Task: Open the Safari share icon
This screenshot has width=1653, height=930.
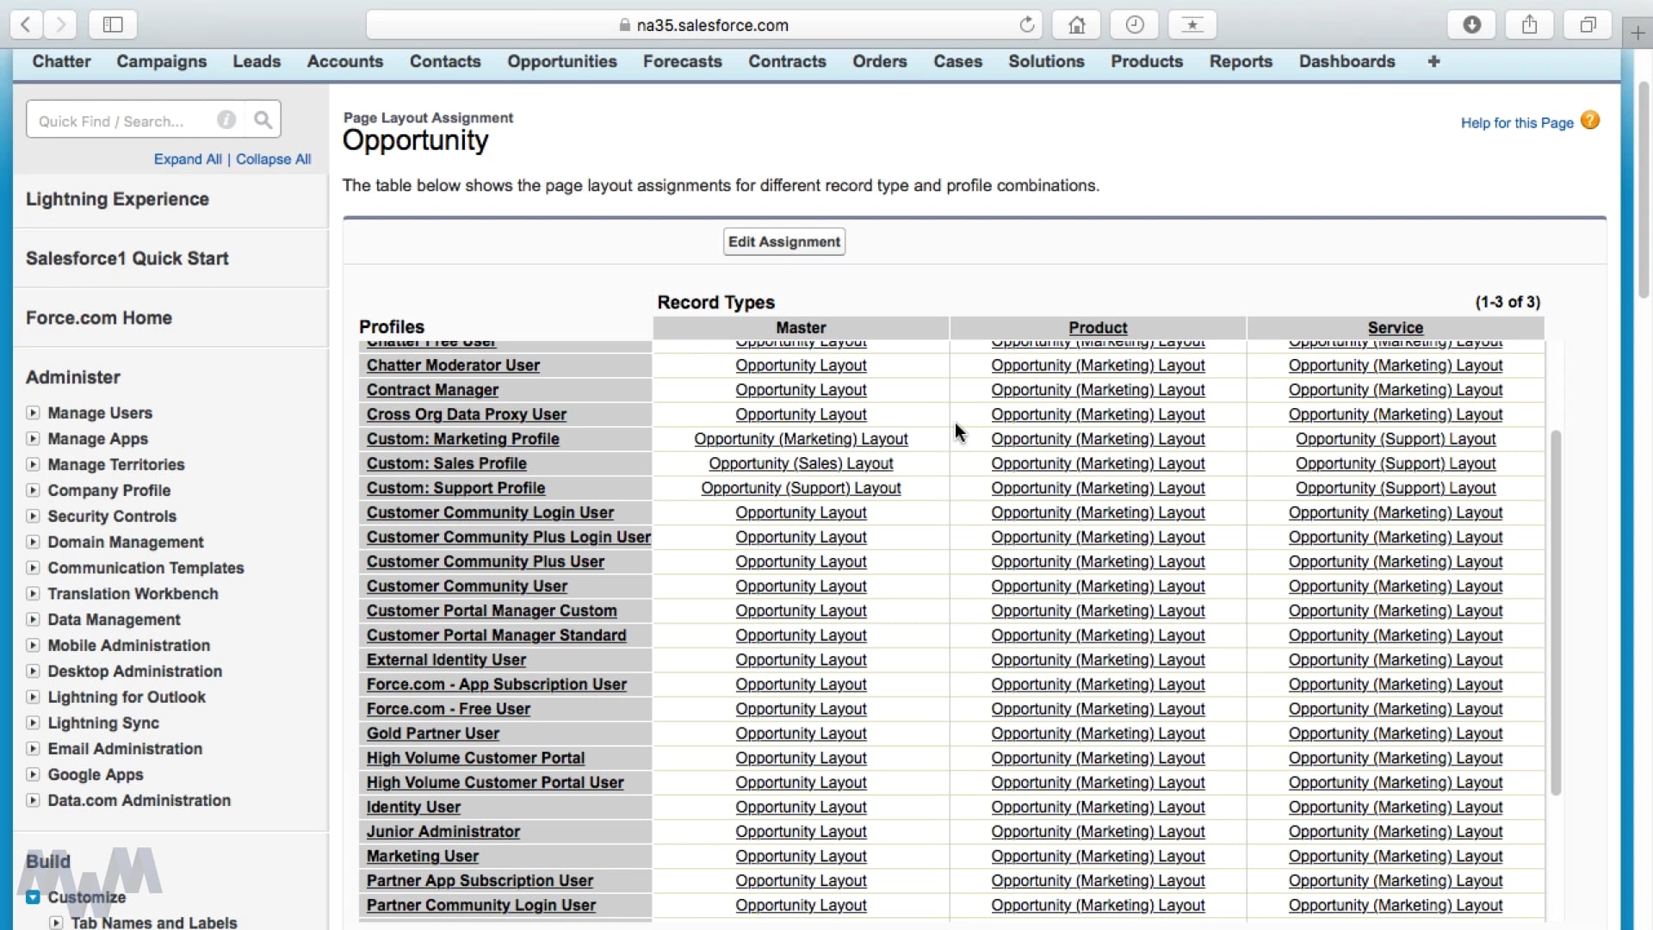Action: pos(1529,25)
